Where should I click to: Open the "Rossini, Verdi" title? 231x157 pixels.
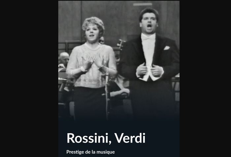(106, 138)
